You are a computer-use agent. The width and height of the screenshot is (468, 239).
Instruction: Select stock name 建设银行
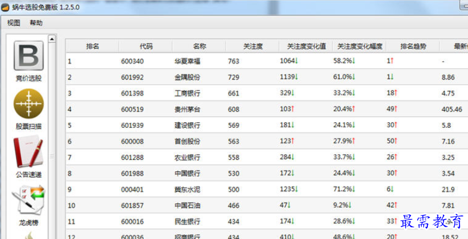pyautogui.click(x=187, y=125)
